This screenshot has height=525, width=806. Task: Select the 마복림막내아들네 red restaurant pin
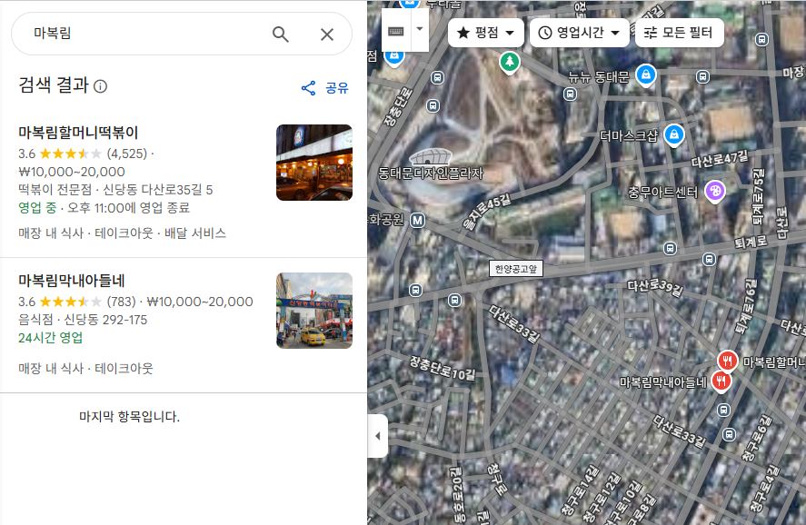point(721,381)
